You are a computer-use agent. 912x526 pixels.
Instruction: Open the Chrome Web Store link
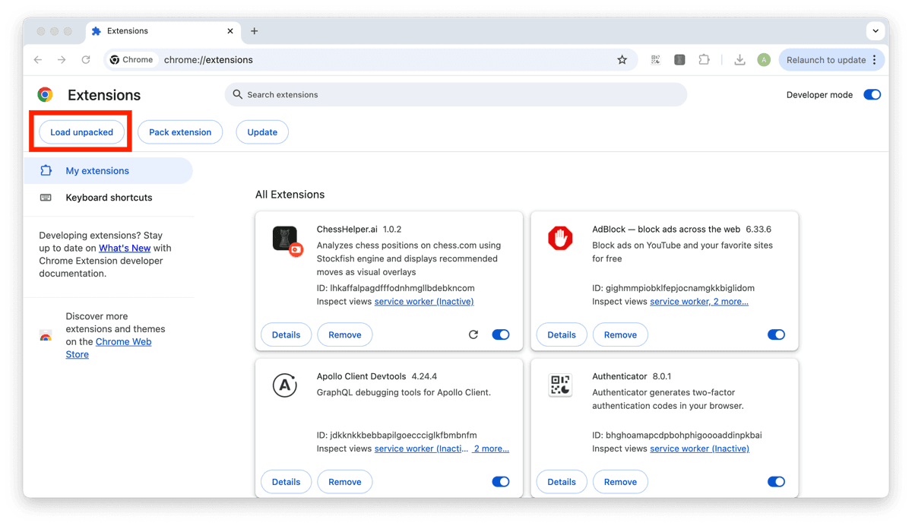123,342
